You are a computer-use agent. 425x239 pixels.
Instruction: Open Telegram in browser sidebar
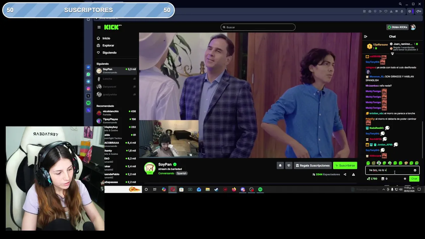click(x=88, y=81)
